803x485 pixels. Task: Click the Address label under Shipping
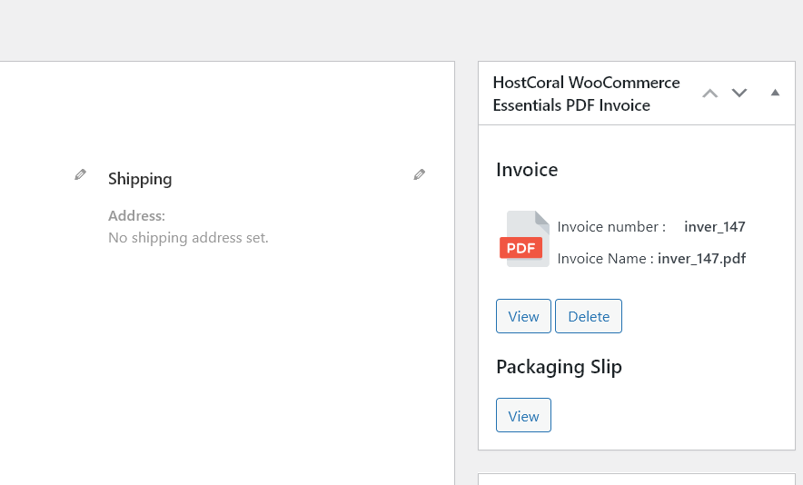click(x=136, y=216)
